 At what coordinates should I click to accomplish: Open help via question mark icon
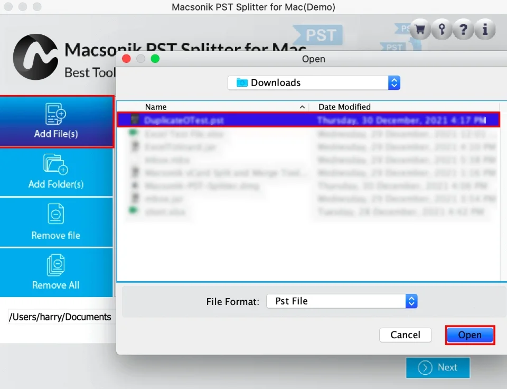[x=463, y=30]
